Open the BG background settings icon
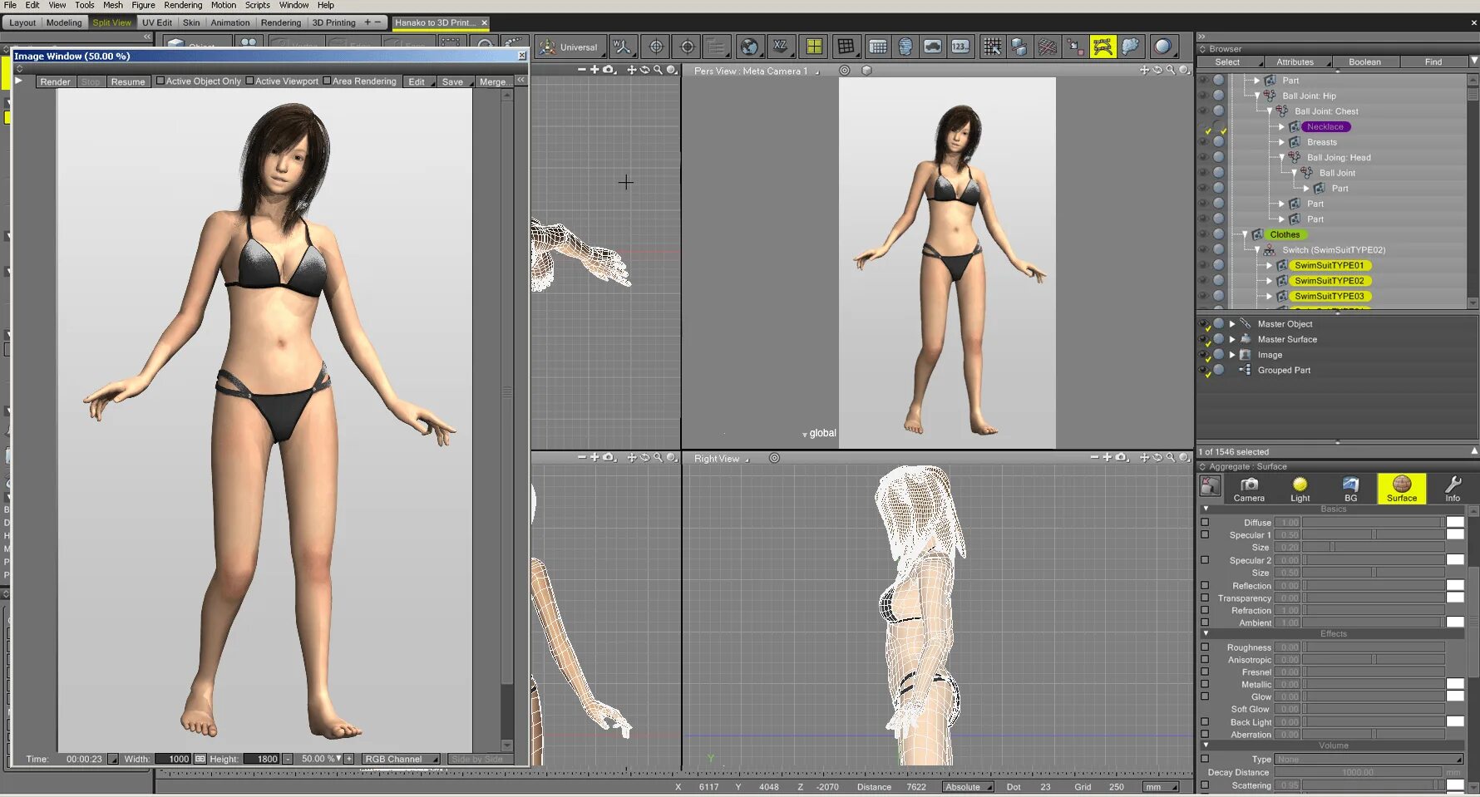The image size is (1480, 797). pos(1350,488)
